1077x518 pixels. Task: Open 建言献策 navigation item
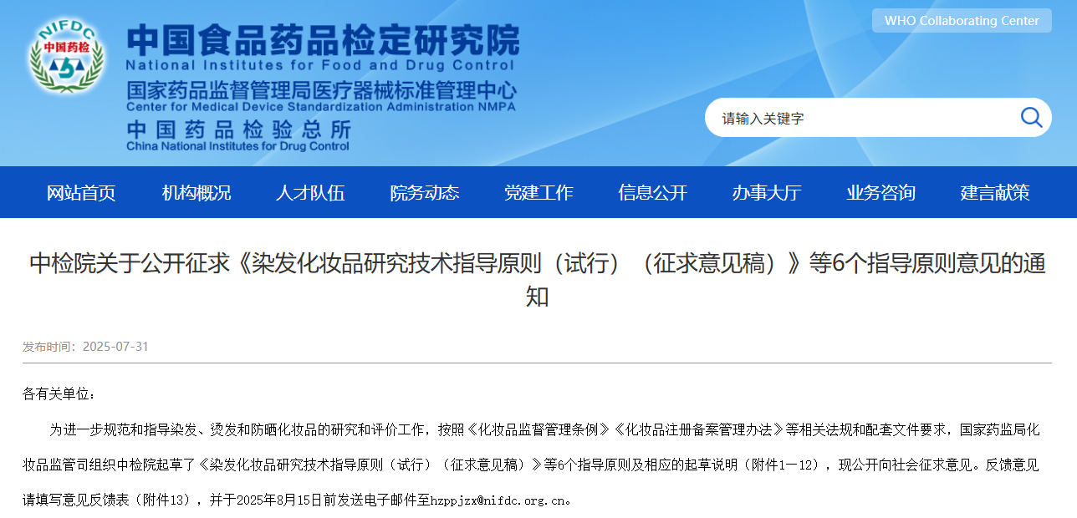pos(995,193)
